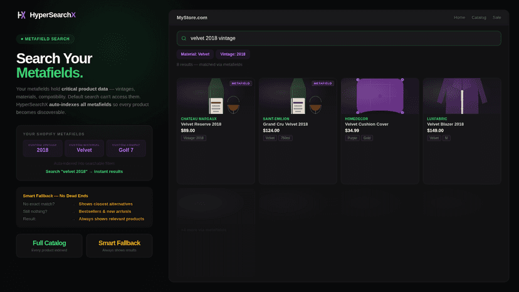Click the CHATEAU MARGAUX brand label

tap(199, 119)
